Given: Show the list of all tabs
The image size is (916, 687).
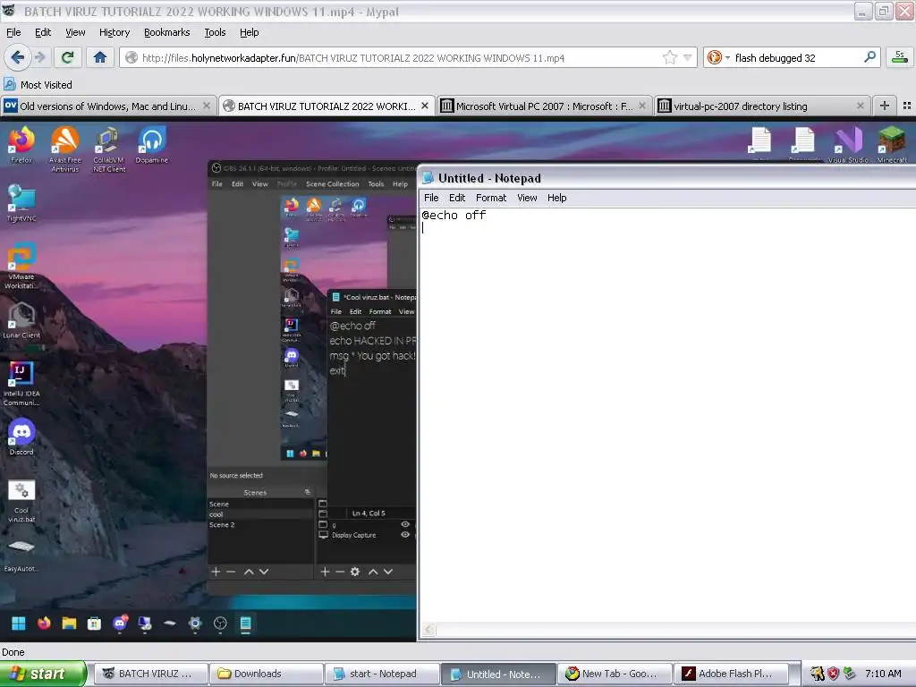Looking at the screenshot, I should (907, 106).
